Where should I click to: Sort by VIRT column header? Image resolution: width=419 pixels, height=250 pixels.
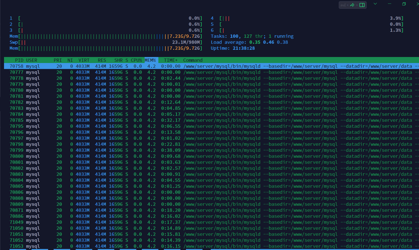[x=84, y=60]
